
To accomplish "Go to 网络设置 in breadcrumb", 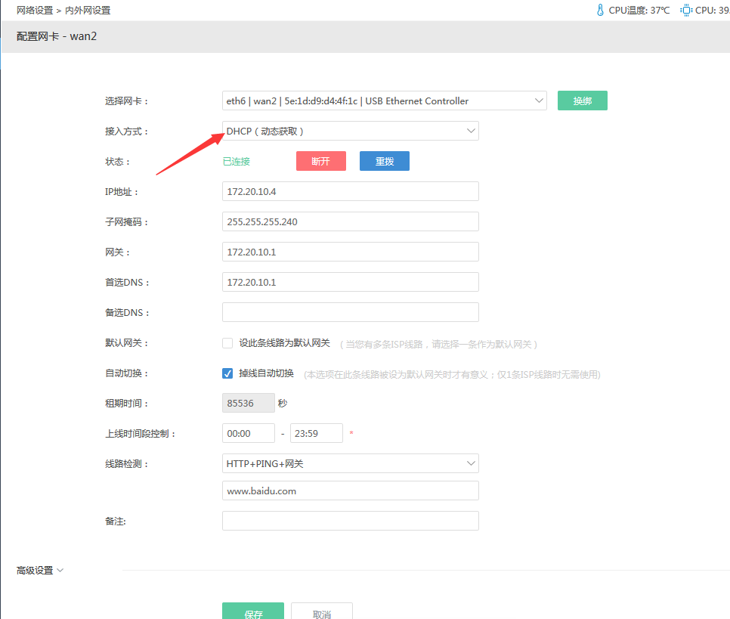I will coord(35,11).
